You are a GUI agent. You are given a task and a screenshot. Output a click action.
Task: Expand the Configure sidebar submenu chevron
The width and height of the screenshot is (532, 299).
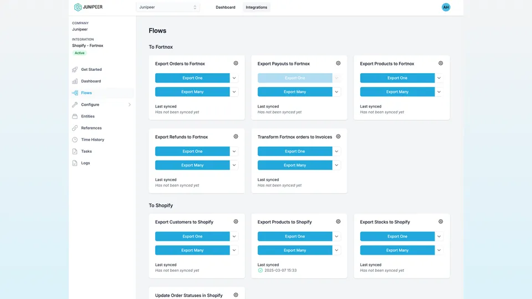pos(130,105)
